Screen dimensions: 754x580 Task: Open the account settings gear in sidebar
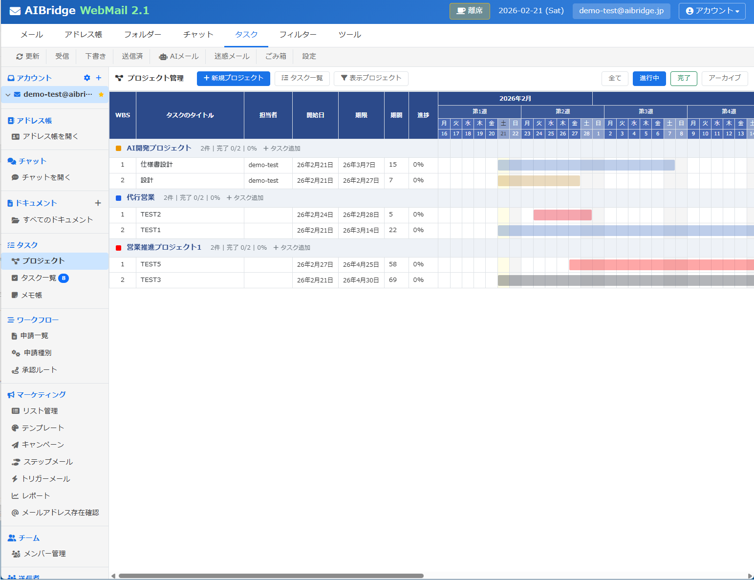86,77
